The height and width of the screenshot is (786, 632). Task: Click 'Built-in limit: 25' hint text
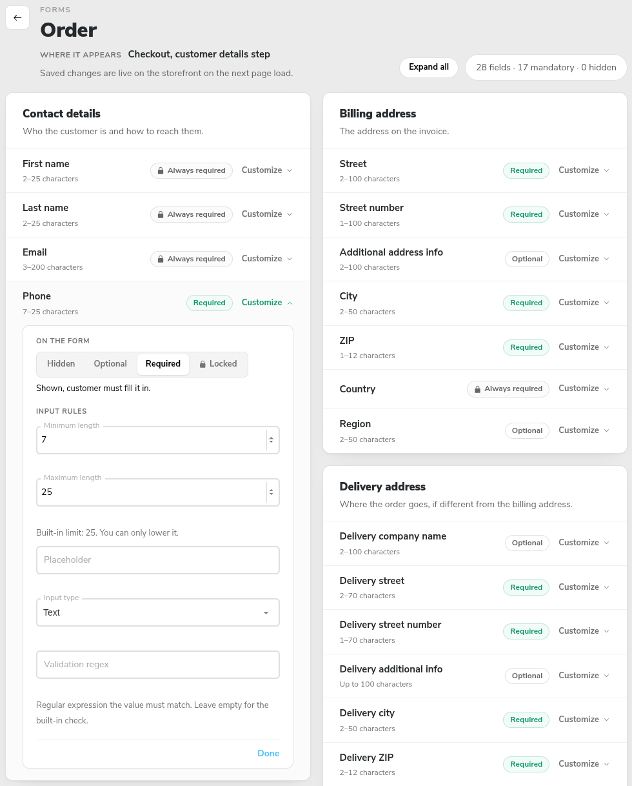[x=107, y=533]
